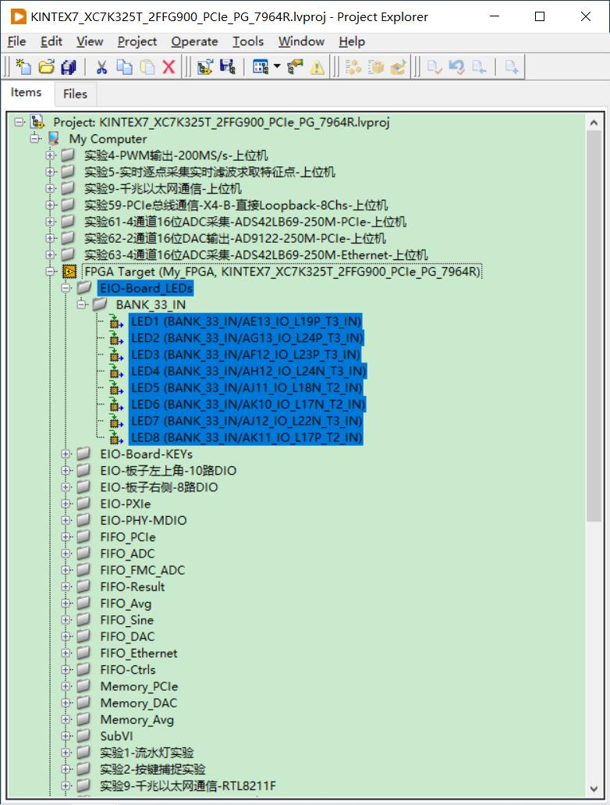Switch to the Items tab
610x805 pixels.
point(27,92)
